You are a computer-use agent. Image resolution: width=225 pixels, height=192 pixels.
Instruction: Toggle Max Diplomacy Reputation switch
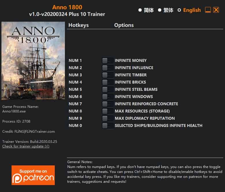[x=108, y=118]
